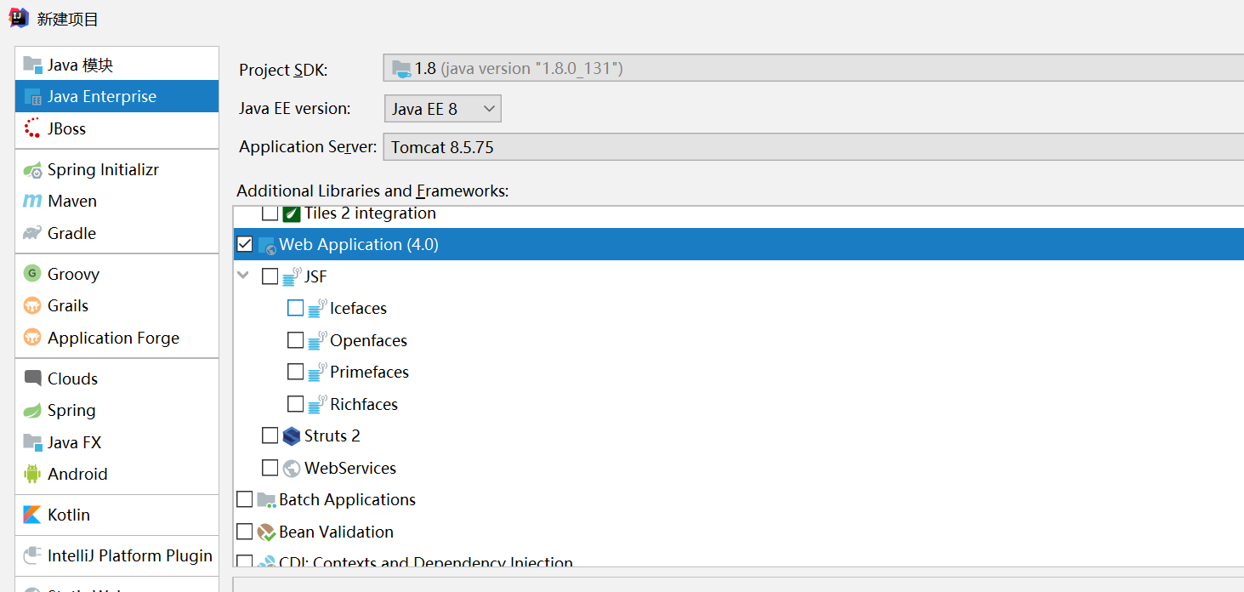
Task: Select IntelliJ Platform Plugin project type
Action: 116,555
